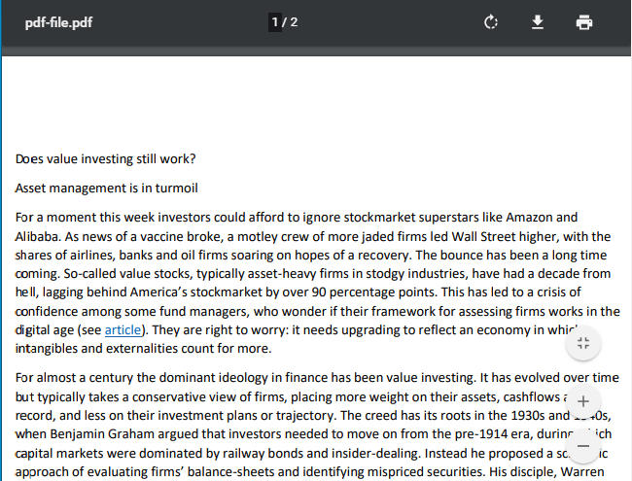
Task: Click the heading 'Does value investing still work?'
Action: click(x=106, y=158)
